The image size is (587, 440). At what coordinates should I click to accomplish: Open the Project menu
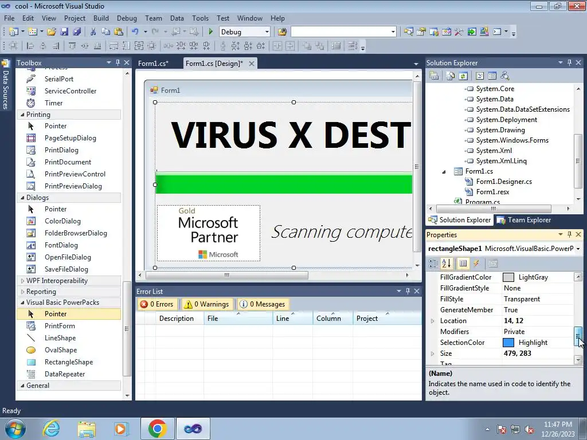click(75, 18)
